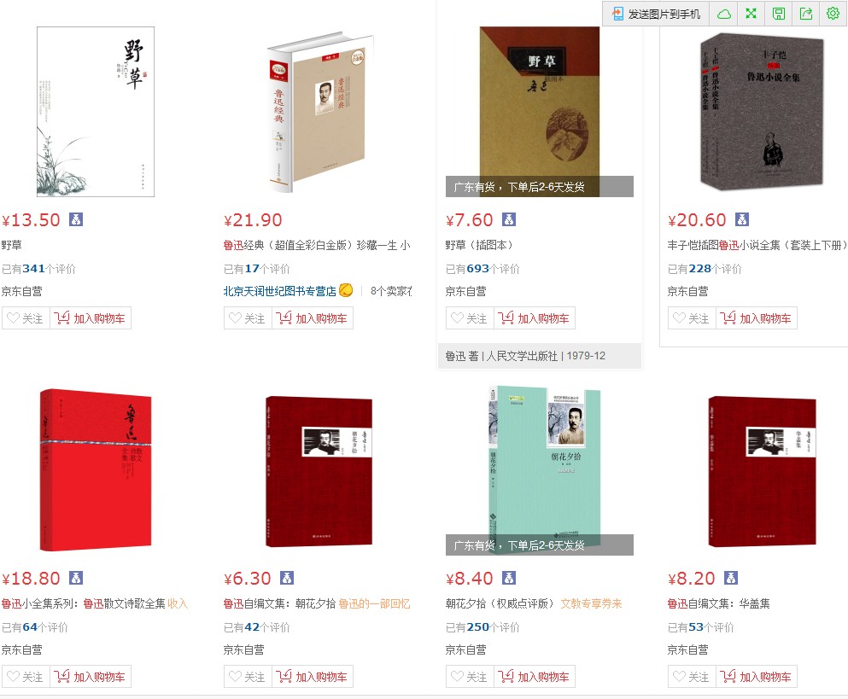848x699 pixels.
Task: Open the 北京天润世纪图书专营店 shop link
Action: (279, 291)
